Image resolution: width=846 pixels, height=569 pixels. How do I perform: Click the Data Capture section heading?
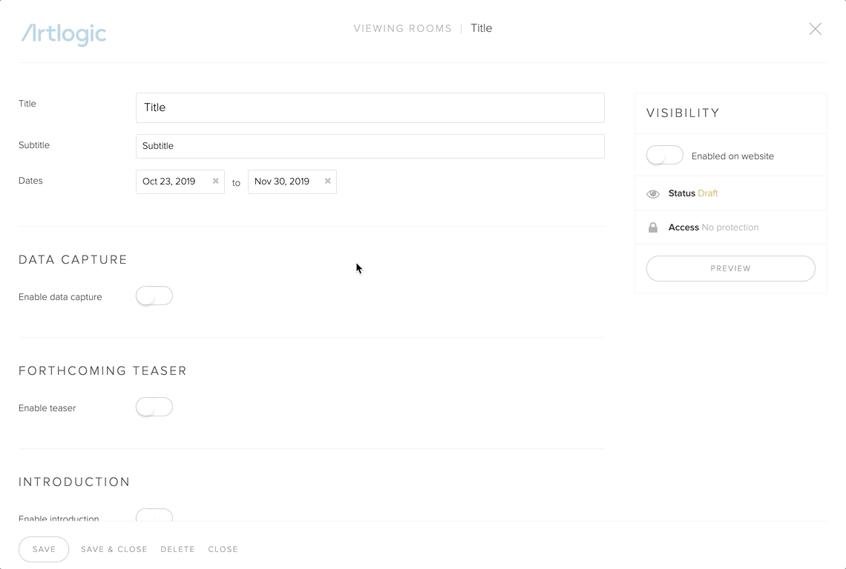coord(73,260)
